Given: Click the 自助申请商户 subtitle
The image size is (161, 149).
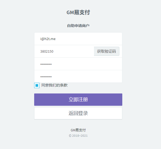Looking at the screenshot, I should click(x=78, y=26).
